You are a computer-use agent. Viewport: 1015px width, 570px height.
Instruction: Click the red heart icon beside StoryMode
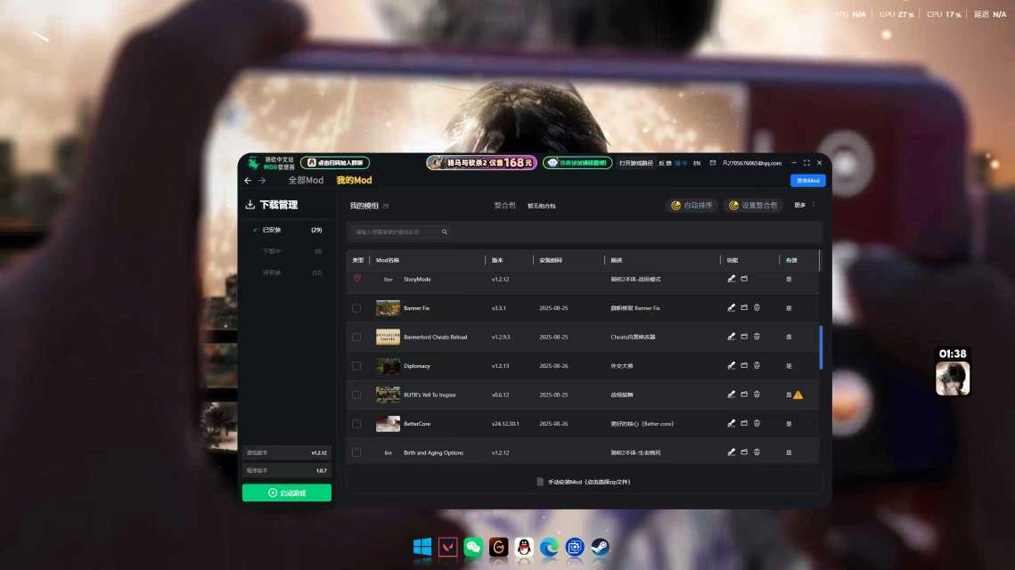point(356,278)
